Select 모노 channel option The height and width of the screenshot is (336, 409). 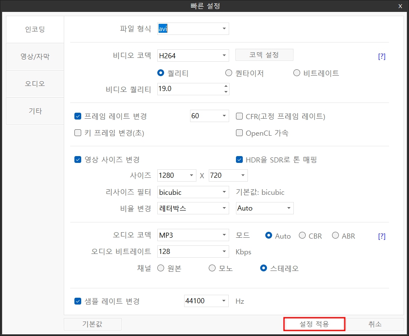pos(212,268)
